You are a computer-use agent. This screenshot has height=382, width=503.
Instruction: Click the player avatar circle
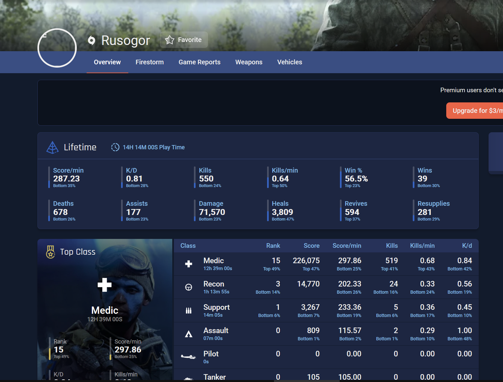pyautogui.click(x=57, y=48)
